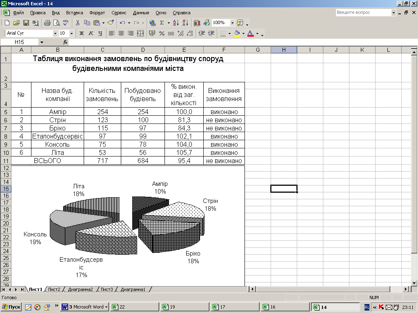
Task: Apply thousands separator 000 format
Action: (x=171, y=33)
